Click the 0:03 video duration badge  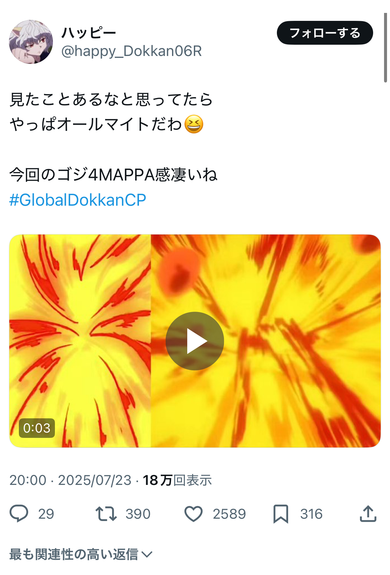pyautogui.click(x=37, y=428)
